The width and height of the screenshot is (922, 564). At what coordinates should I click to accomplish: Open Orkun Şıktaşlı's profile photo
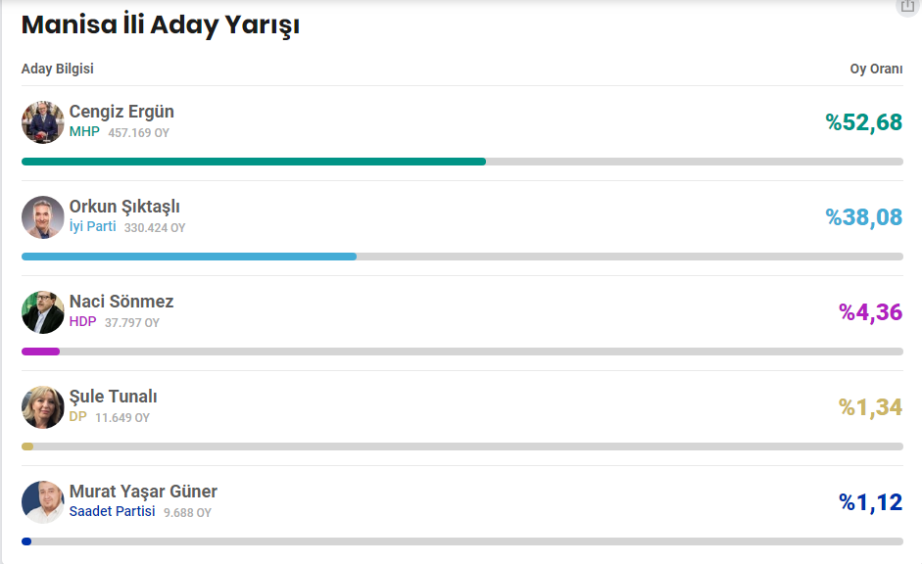click(43, 217)
